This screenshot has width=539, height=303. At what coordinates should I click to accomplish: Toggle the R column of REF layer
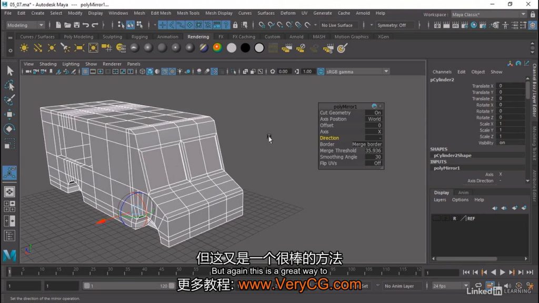454,218
